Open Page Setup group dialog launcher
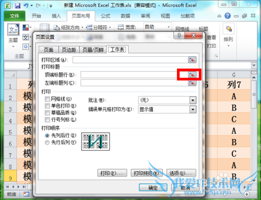261x200 pixels. click(x=216, y=56)
